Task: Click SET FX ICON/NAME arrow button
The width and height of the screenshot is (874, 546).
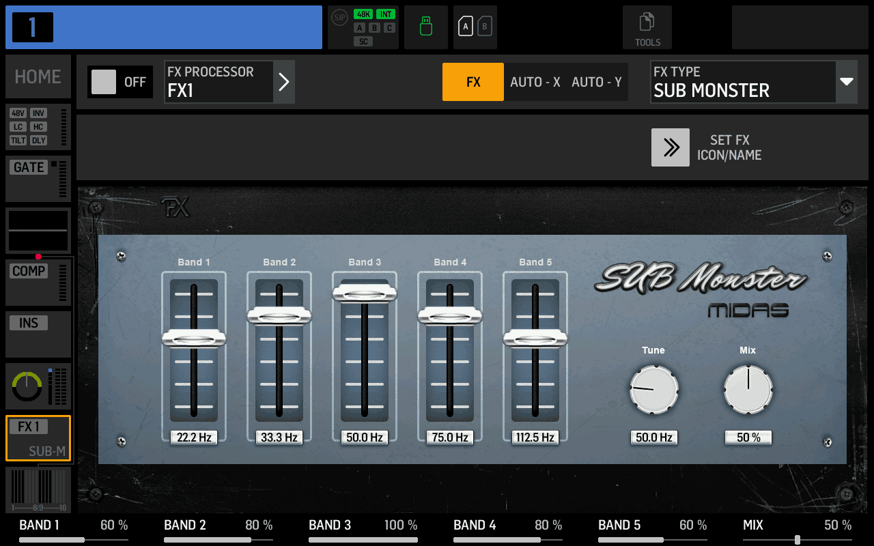Action: [671, 147]
